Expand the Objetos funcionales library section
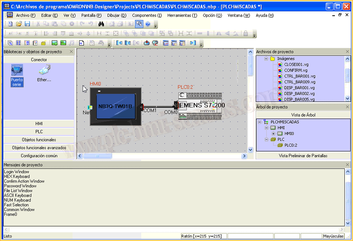 coord(39,140)
